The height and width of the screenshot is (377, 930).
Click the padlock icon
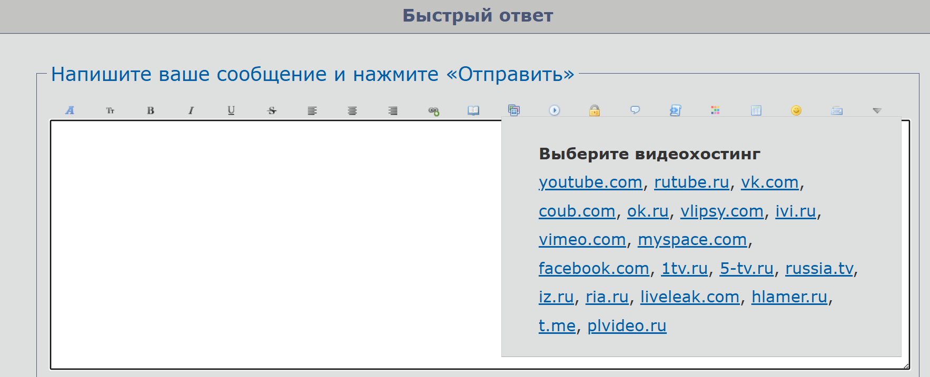[595, 110]
